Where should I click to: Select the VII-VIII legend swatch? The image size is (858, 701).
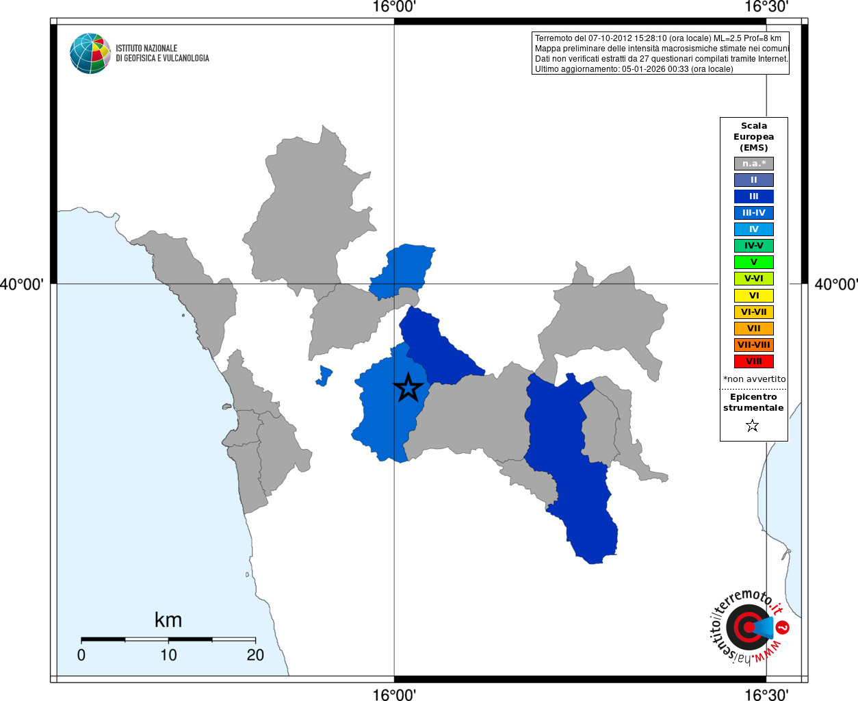point(754,345)
